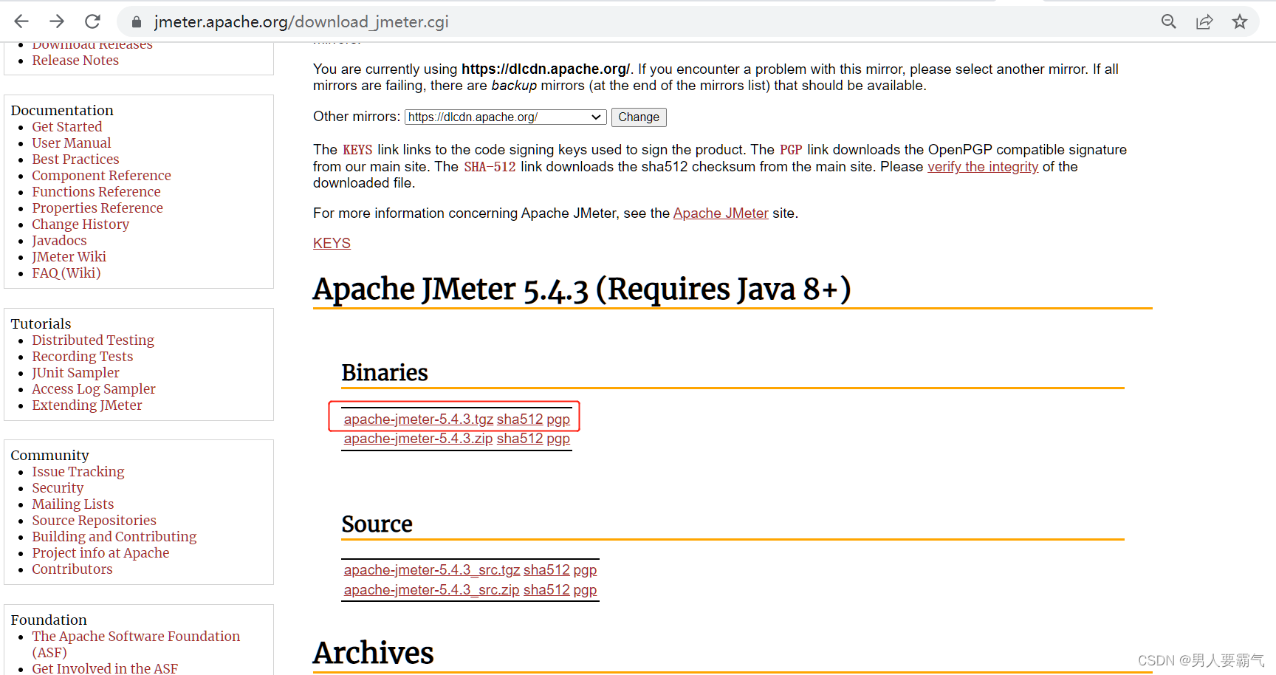Open Properties Reference page
Image resolution: width=1276 pixels, height=675 pixels.
point(97,208)
